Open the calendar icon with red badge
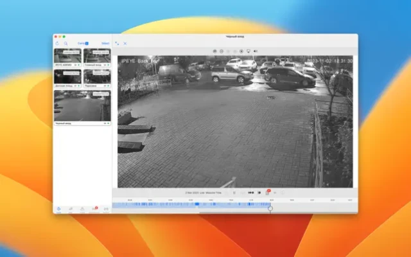Screen dimensions: 411x257 click(x=268, y=192)
